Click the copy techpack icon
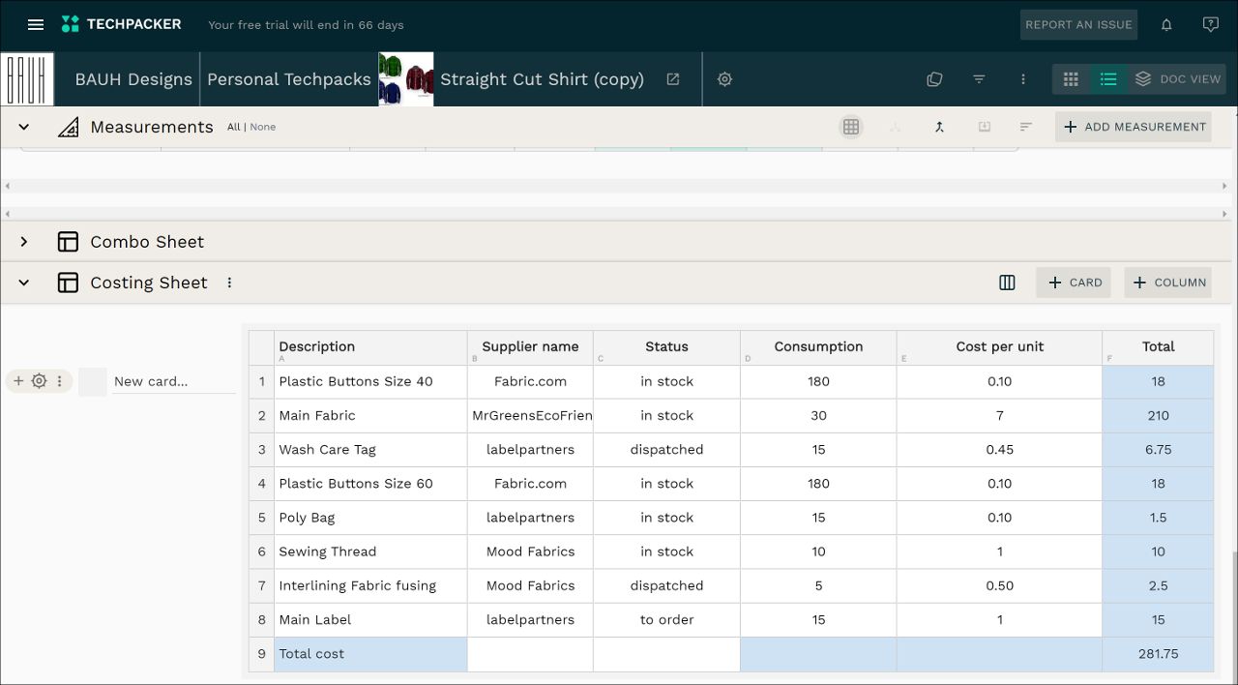This screenshot has height=685, width=1238. (934, 79)
